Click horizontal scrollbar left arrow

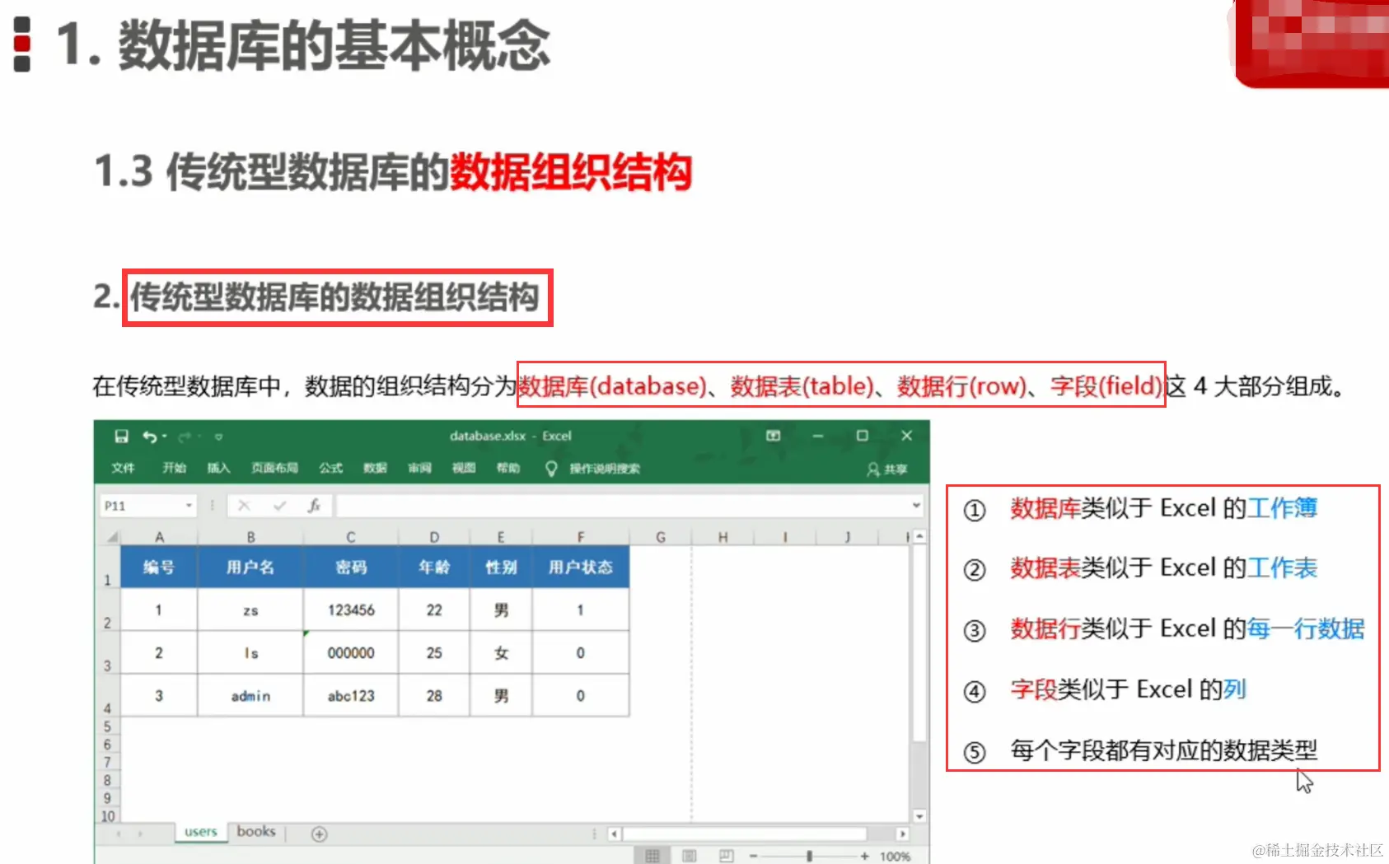pos(615,834)
